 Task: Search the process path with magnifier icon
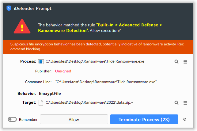pyautogui.click(x=176, y=61)
